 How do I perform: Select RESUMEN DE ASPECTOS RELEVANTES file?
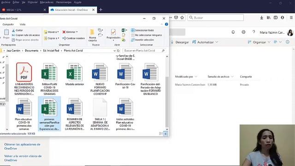tap(75, 114)
